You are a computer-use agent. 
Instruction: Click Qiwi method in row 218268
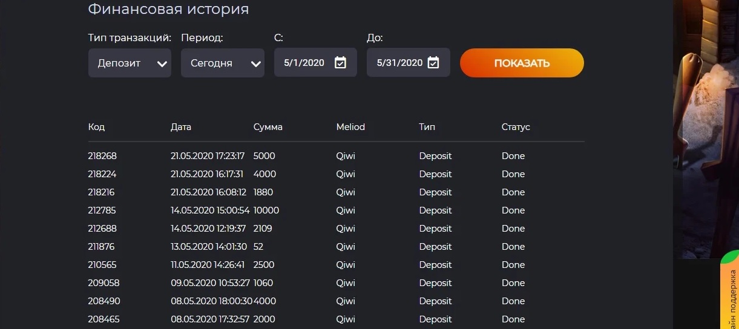[346, 156]
